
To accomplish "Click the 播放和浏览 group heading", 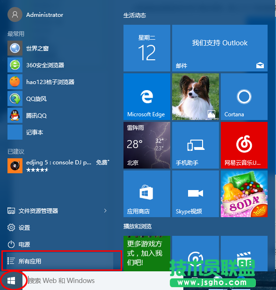I will click(138, 226).
